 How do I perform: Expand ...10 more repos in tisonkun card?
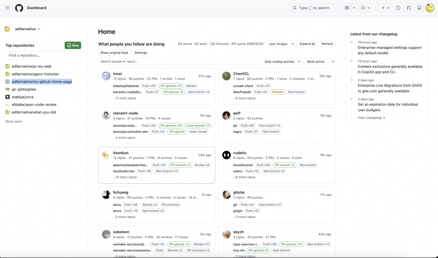tap(125, 177)
